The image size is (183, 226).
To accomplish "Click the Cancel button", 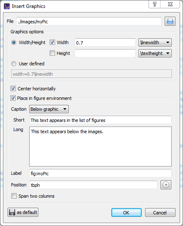I will point(160,213).
